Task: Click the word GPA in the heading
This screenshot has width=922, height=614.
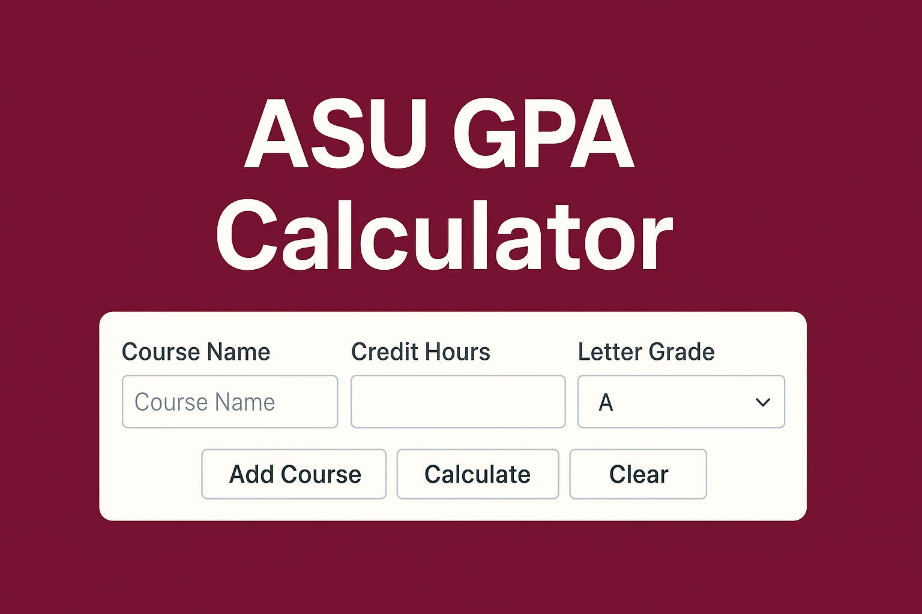Action: (x=543, y=133)
